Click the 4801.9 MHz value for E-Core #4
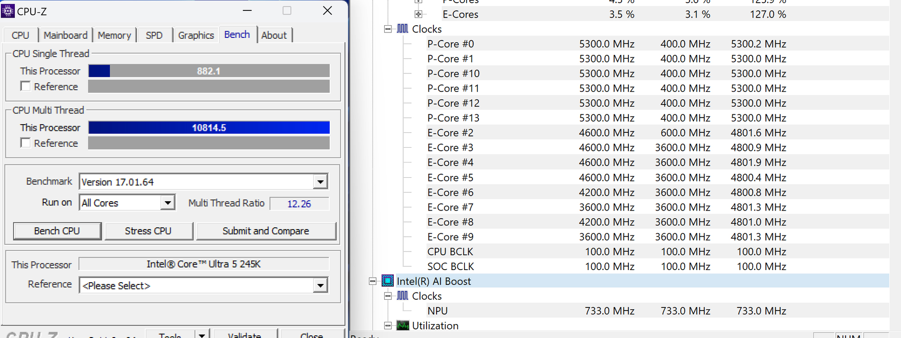The height and width of the screenshot is (338, 901). (759, 162)
